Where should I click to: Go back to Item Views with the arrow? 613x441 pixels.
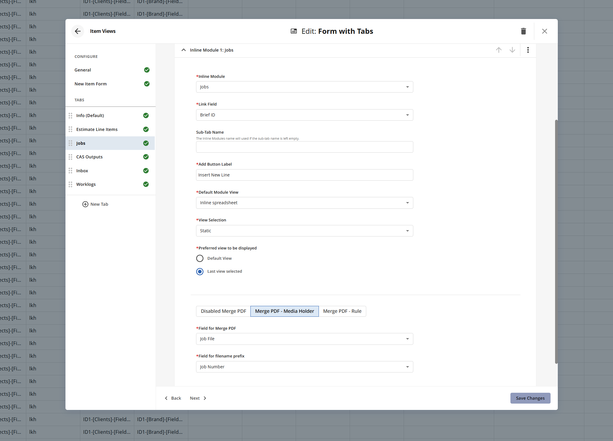[x=78, y=31]
